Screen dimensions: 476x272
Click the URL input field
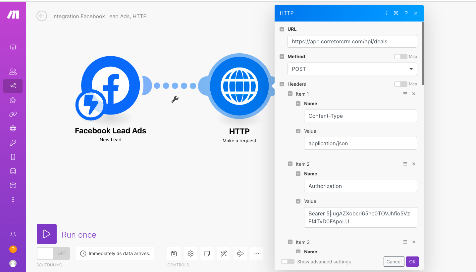click(x=352, y=41)
